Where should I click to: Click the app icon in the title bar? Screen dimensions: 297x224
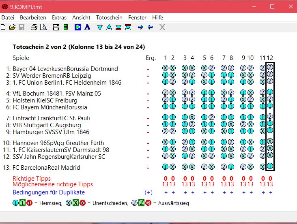coord(4,7)
